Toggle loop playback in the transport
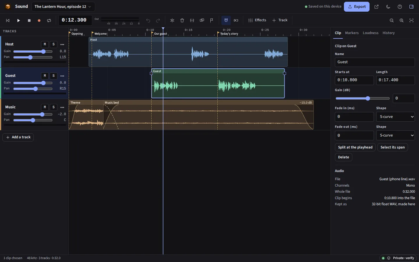The width and height of the screenshot is (419, 262). tap(49, 20)
